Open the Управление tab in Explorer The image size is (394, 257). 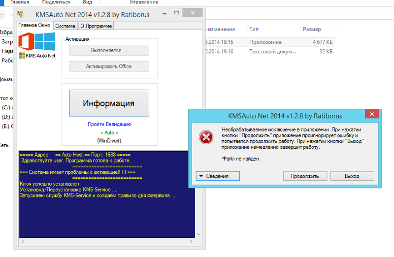tap(144, 2)
